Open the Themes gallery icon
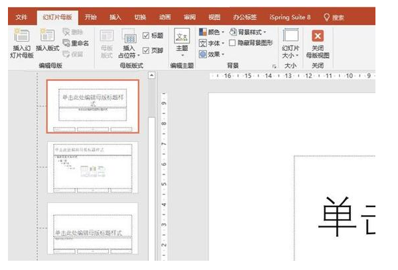Screen dimensions: 398x270 tap(181, 36)
